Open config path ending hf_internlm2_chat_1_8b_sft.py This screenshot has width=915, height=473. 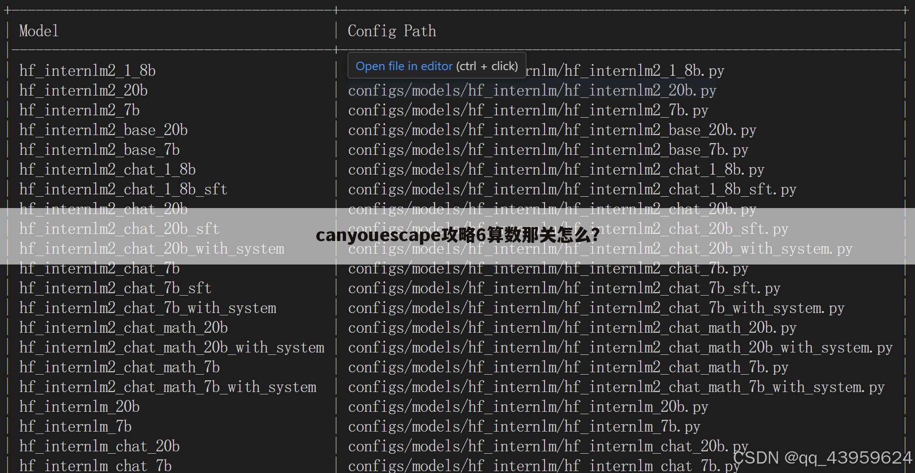tap(572, 189)
